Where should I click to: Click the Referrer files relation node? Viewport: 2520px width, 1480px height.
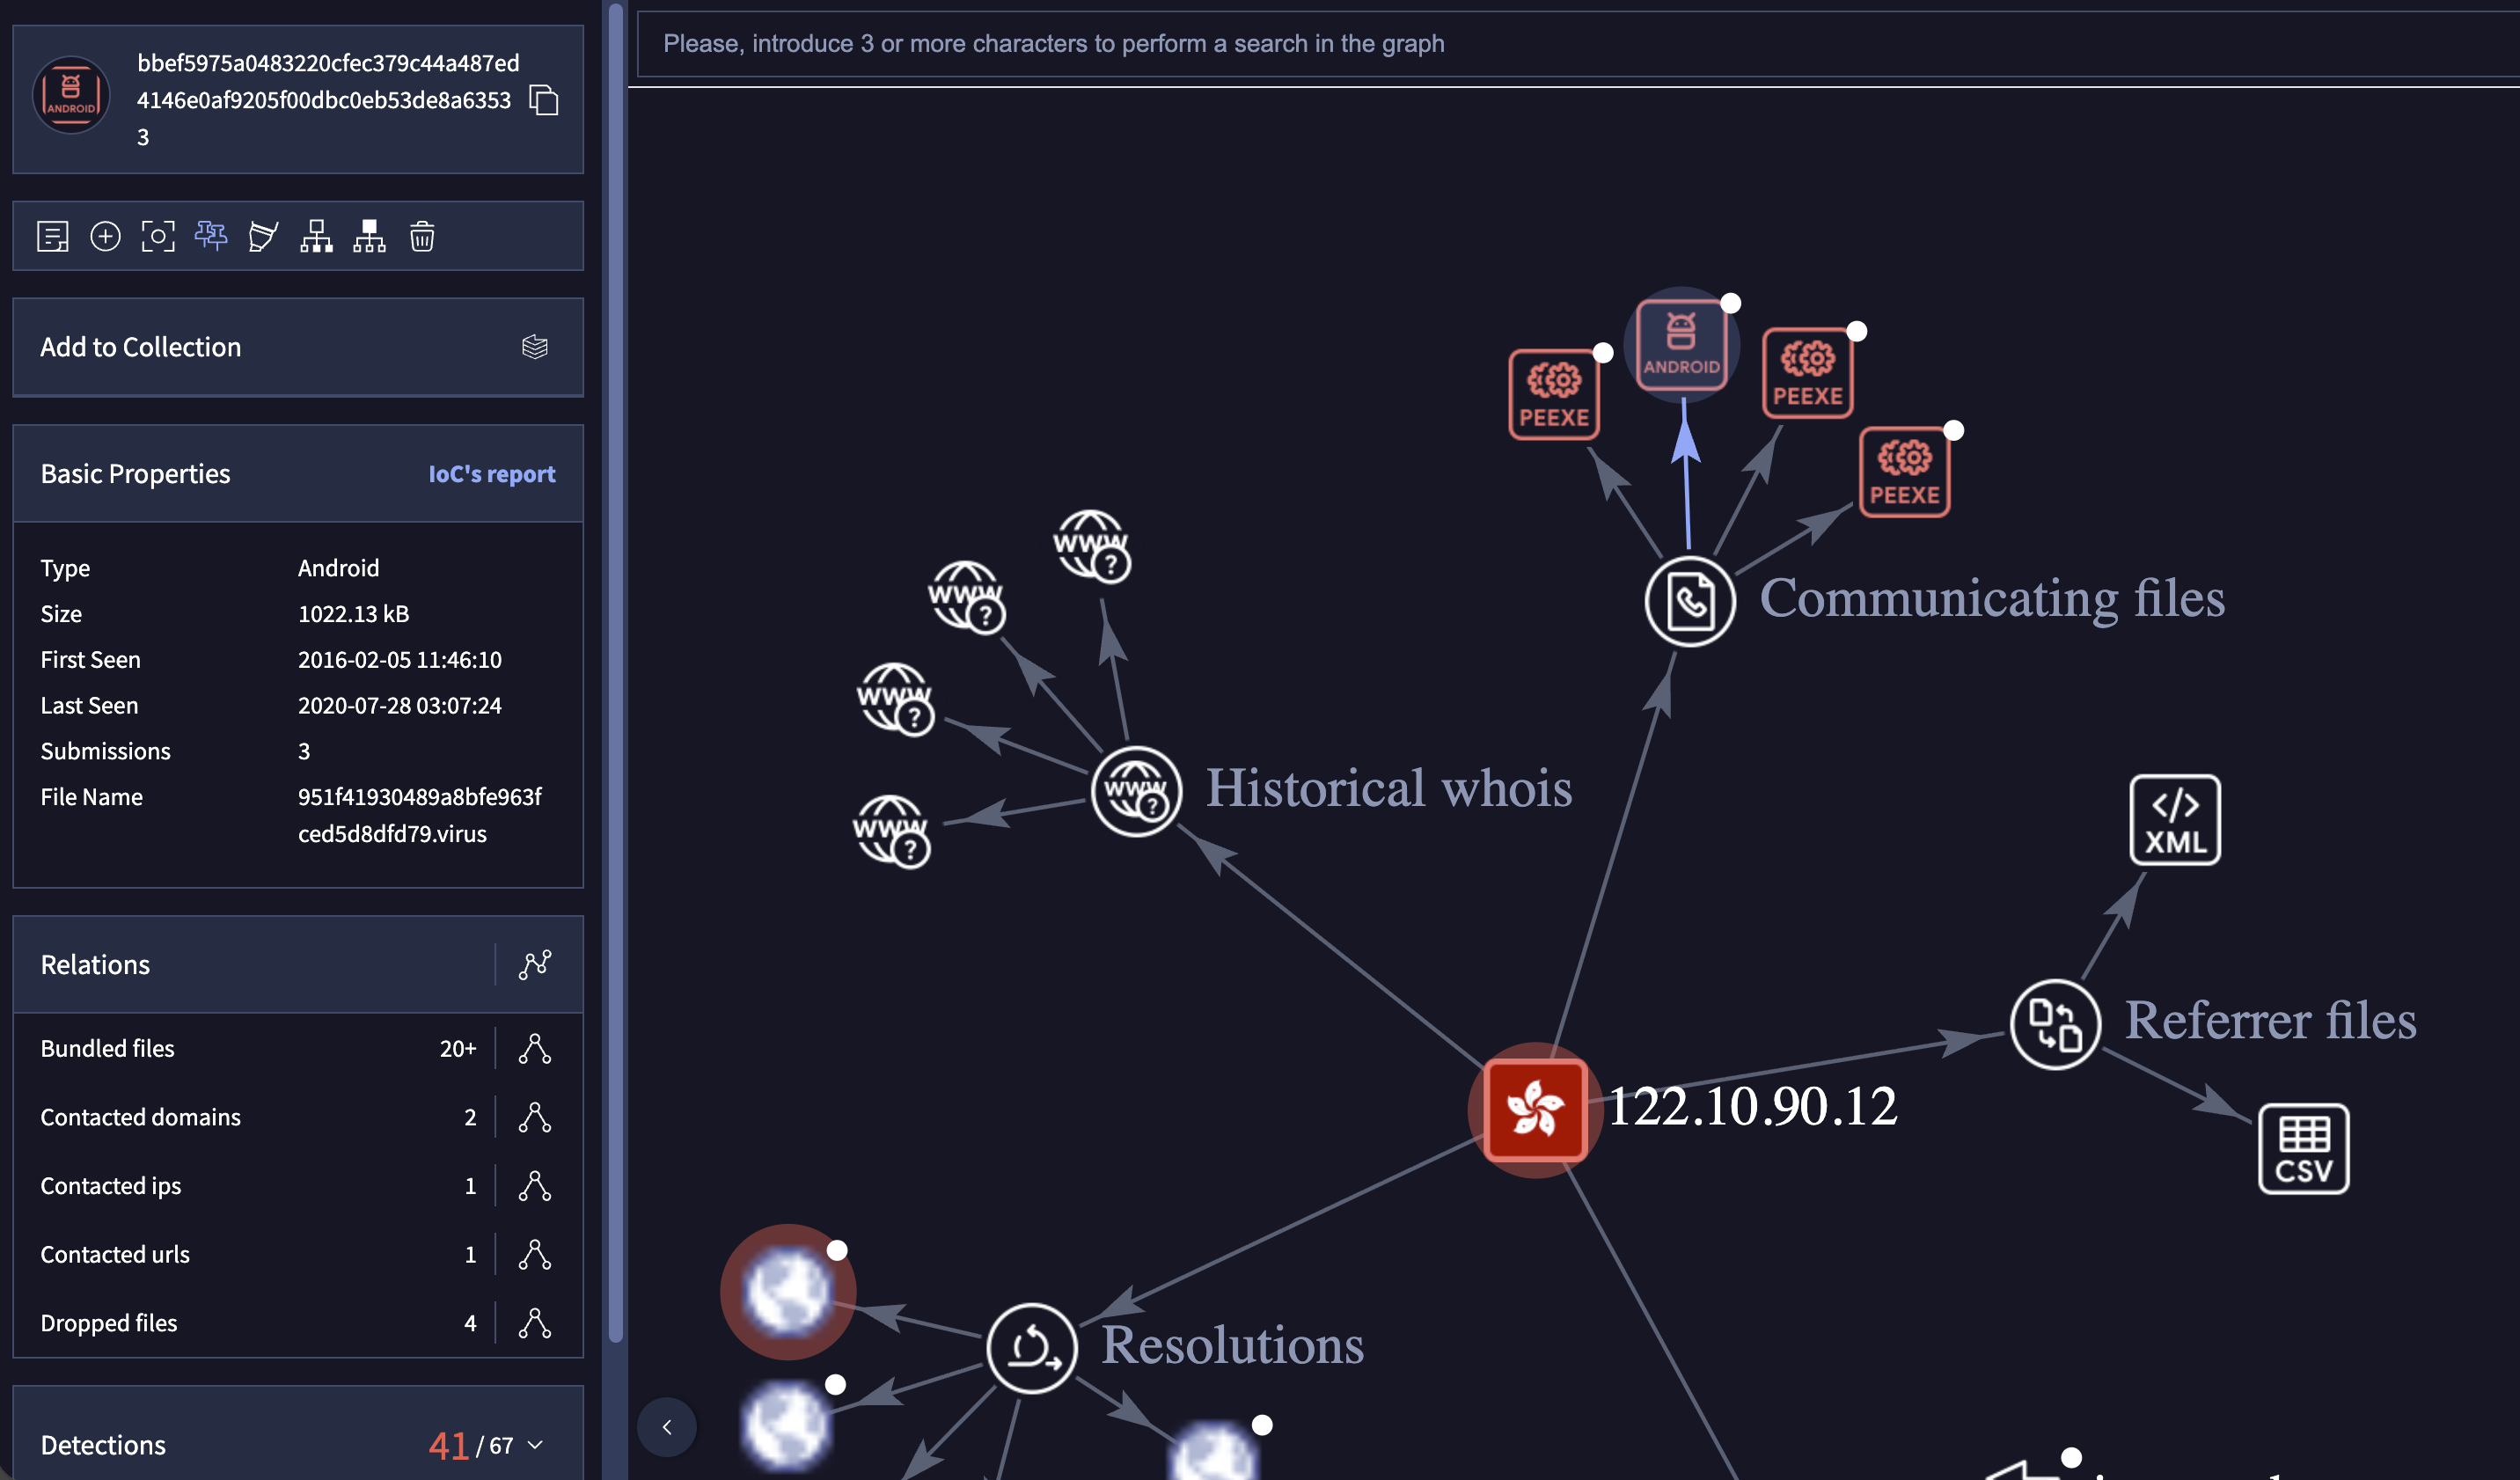tap(2055, 1024)
